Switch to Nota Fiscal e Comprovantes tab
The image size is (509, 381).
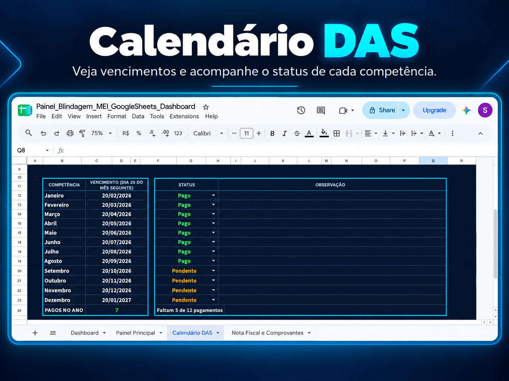coord(268,333)
